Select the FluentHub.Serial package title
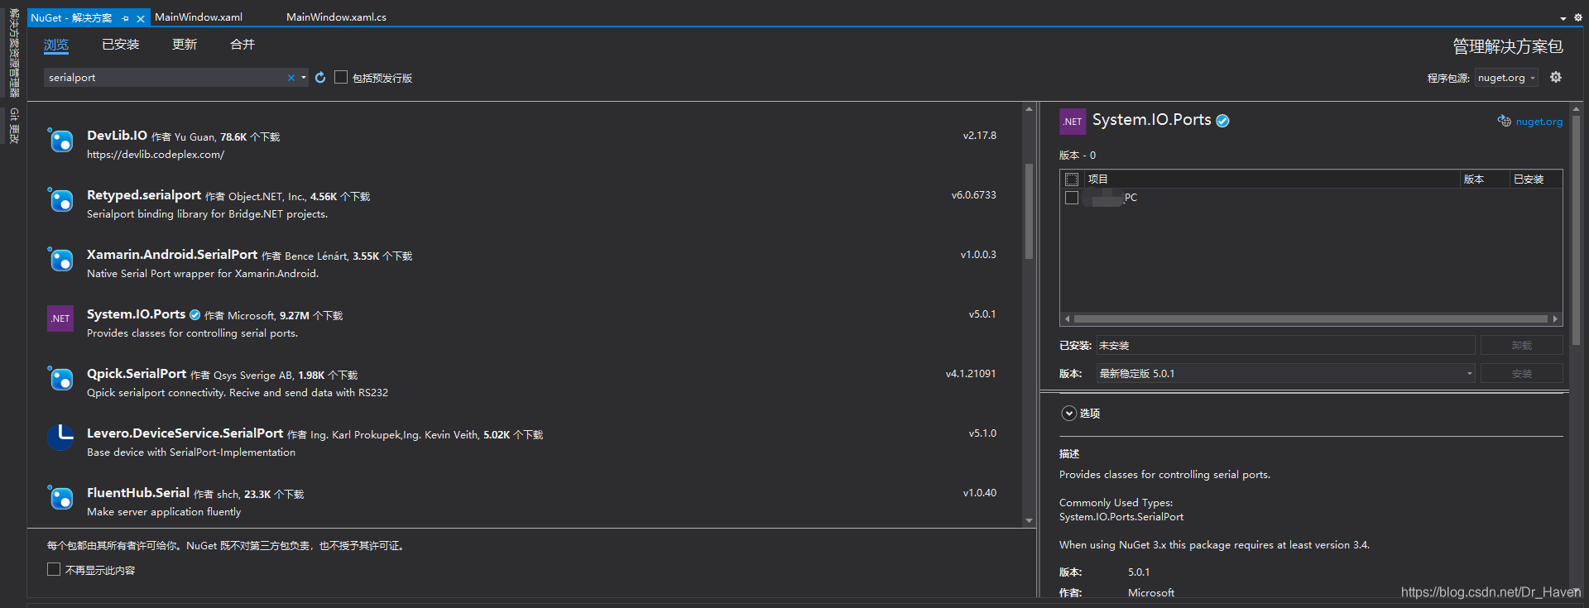 (x=138, y=493)
